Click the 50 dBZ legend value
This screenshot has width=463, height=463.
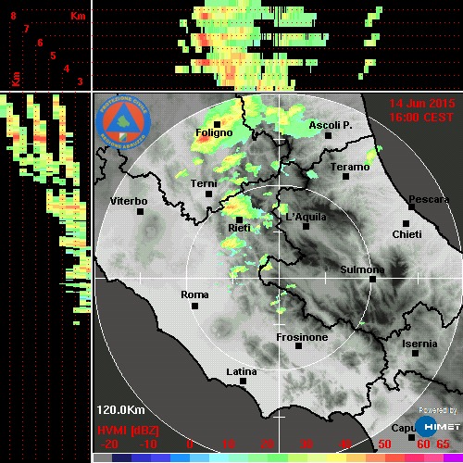(x=384, y=444)
